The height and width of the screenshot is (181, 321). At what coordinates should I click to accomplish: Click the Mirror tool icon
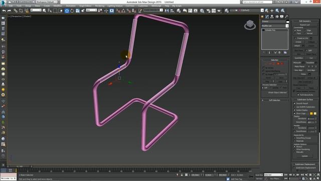[x=167, y=11]
